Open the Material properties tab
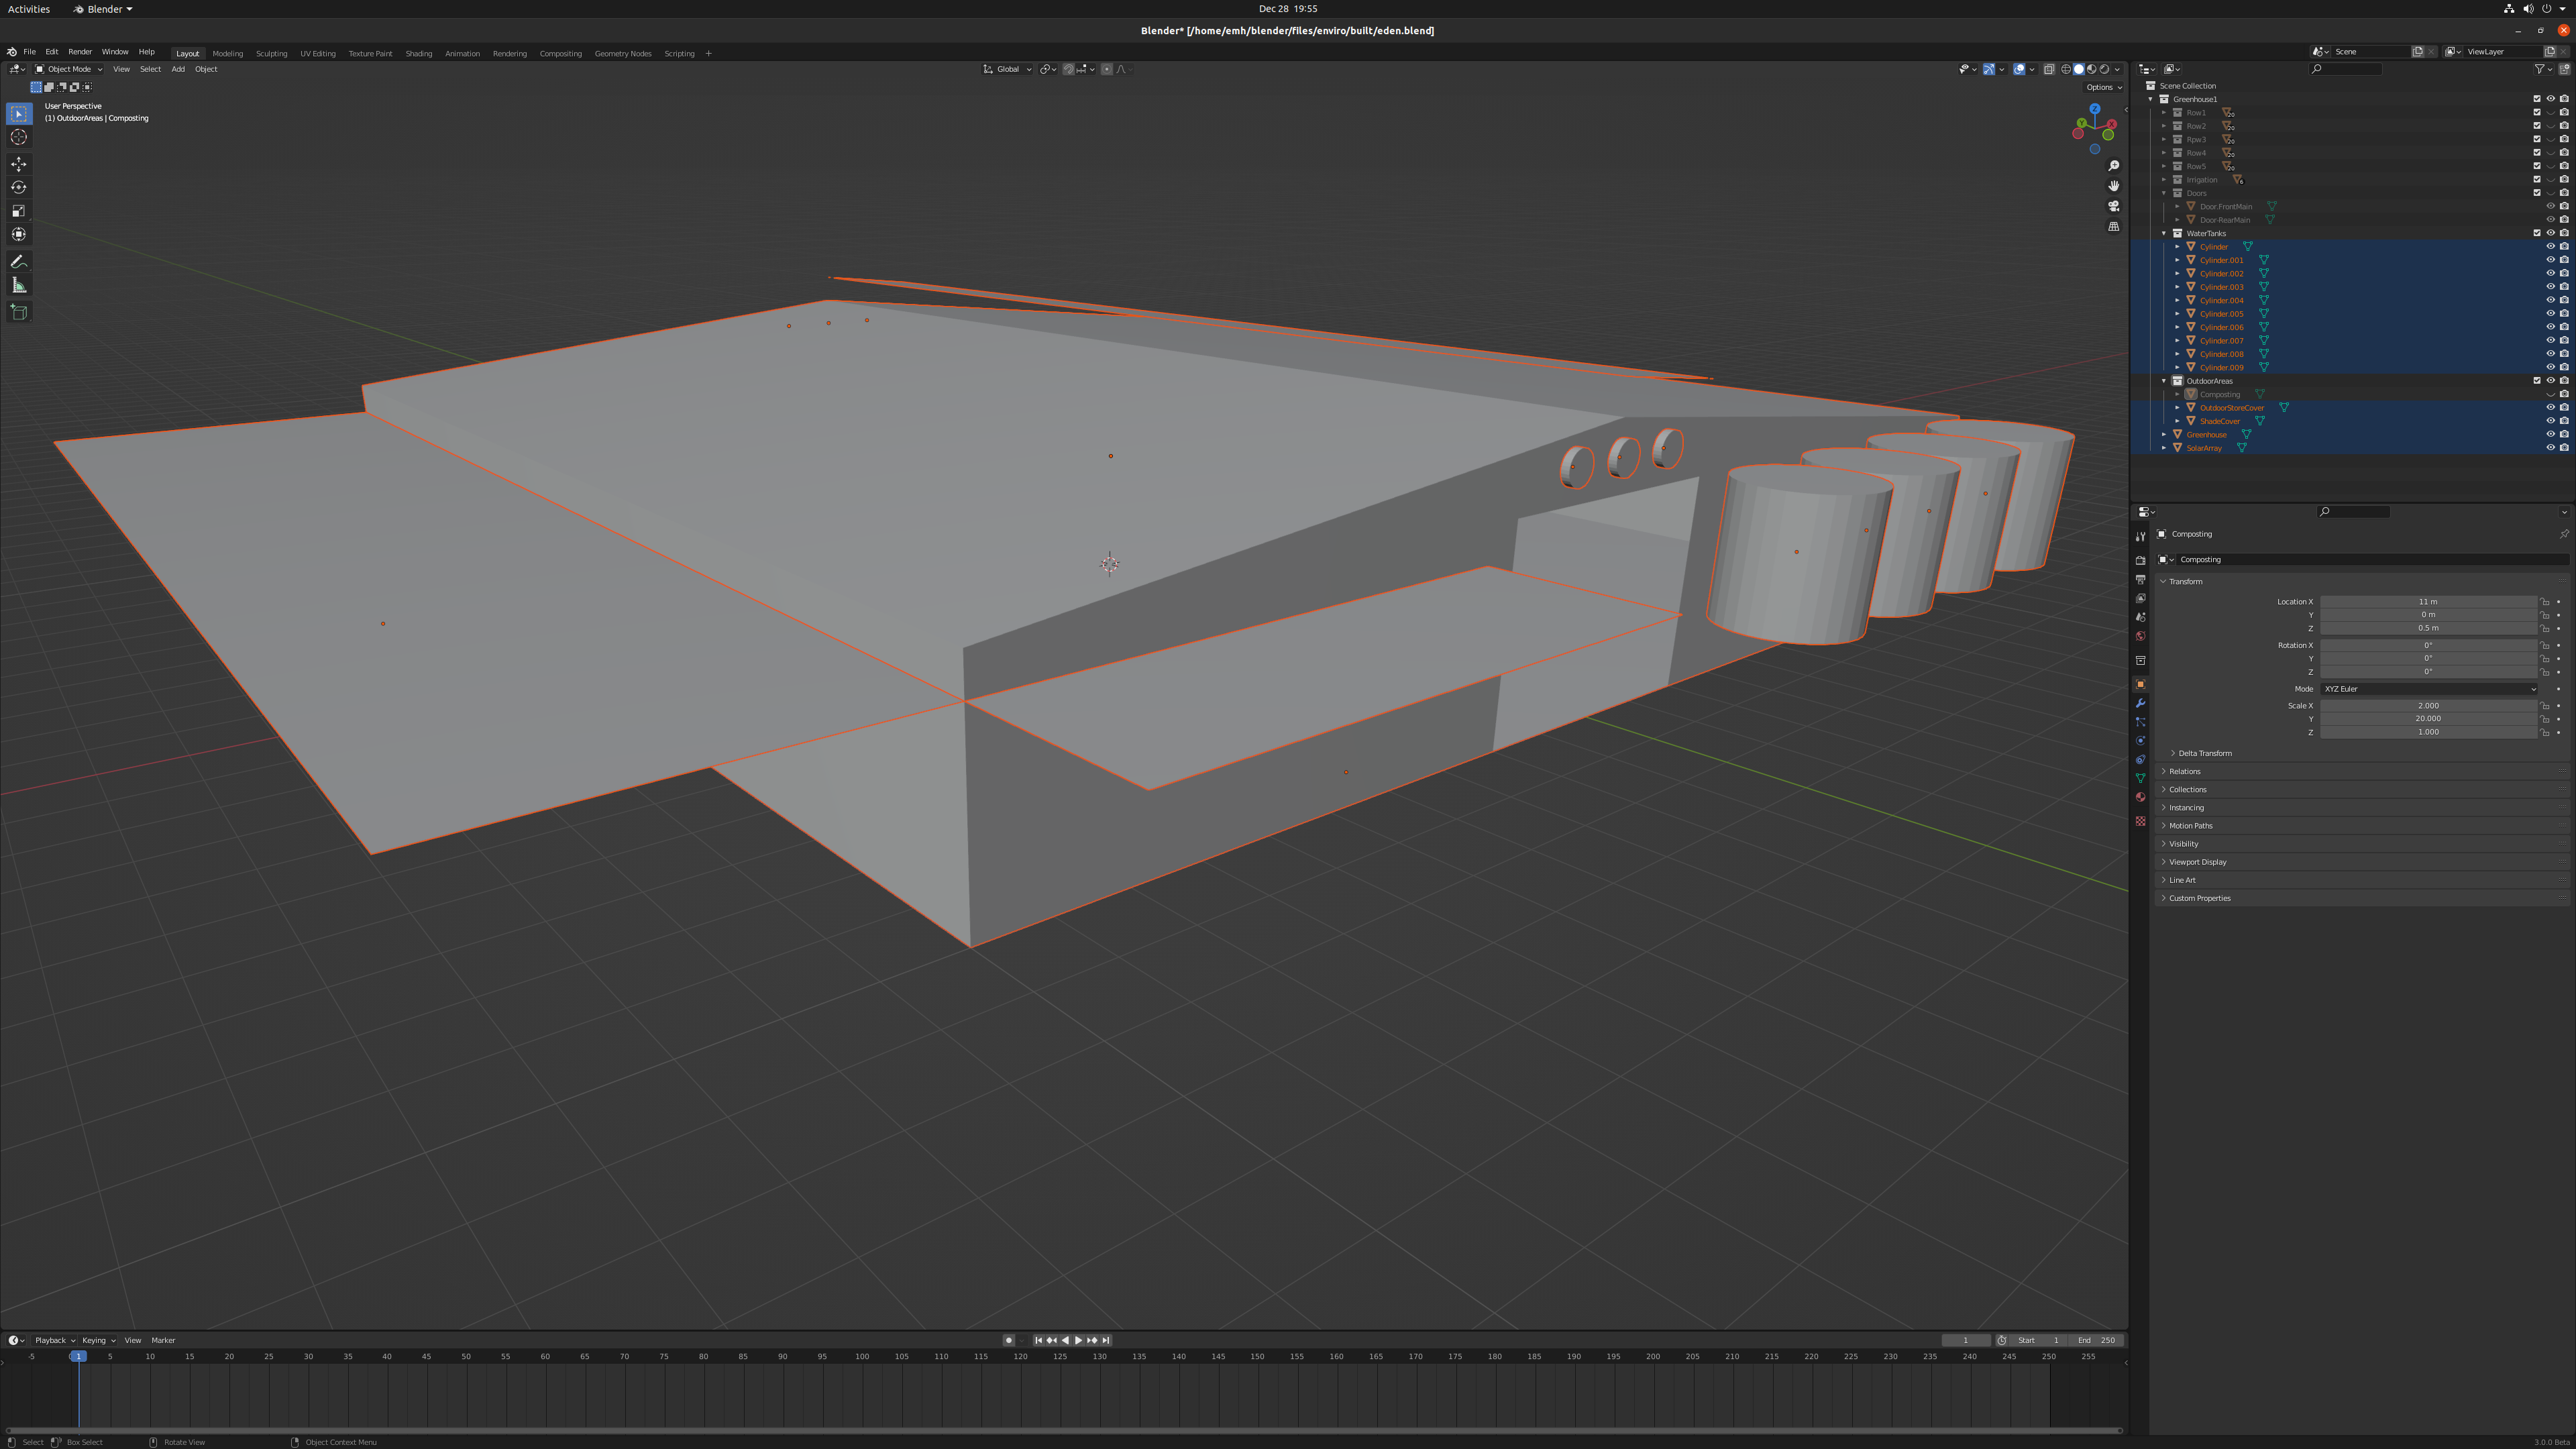The height and width of the screenshot is (1449, 2576). 2140,797
